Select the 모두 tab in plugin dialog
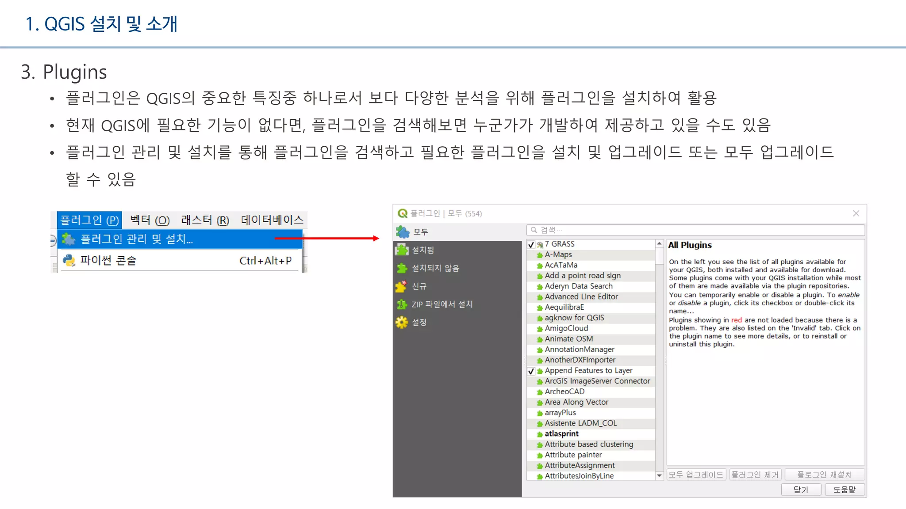906x509 pixels. [x=457, y=232]
